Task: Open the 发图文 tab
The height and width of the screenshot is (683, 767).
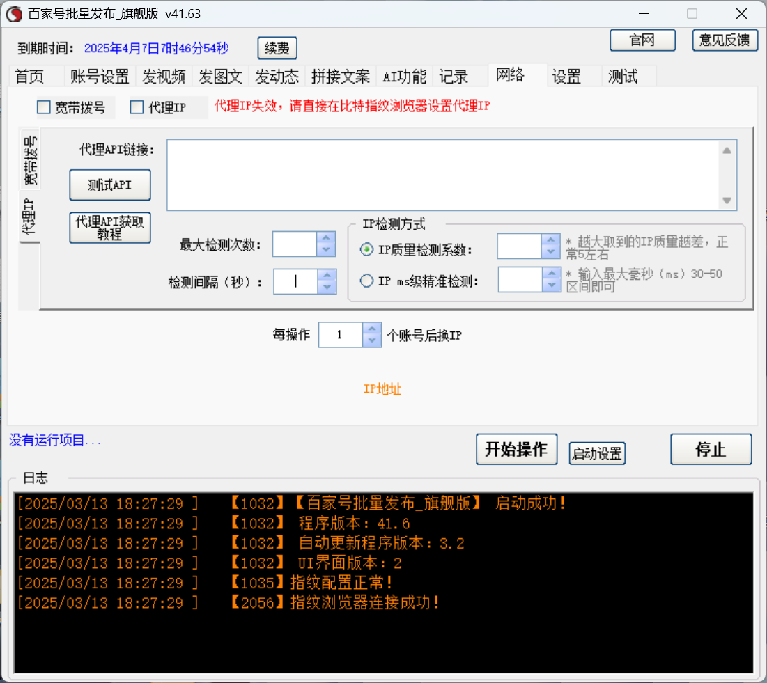Action: click(220, 77)
